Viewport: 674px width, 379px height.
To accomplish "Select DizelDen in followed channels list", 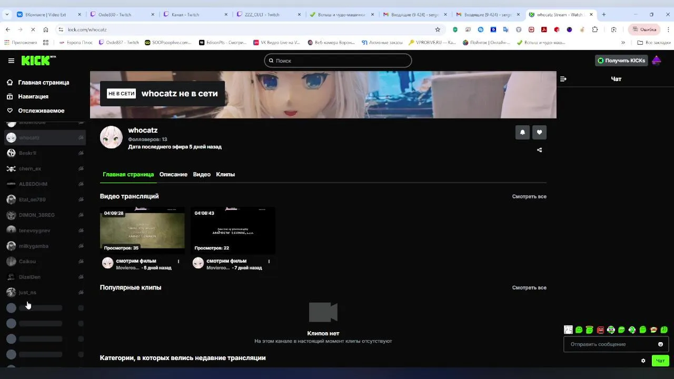I will tap(45, 277).
